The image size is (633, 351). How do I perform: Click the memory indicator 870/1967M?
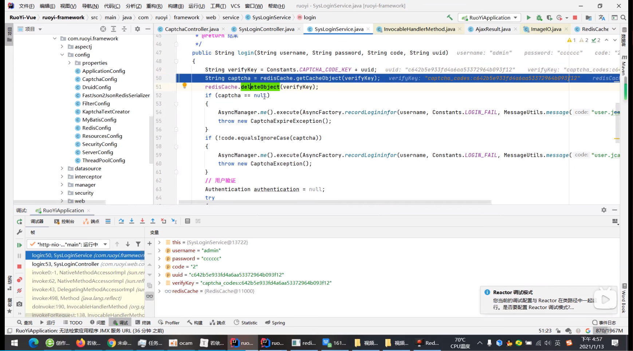tap(609, 331)
